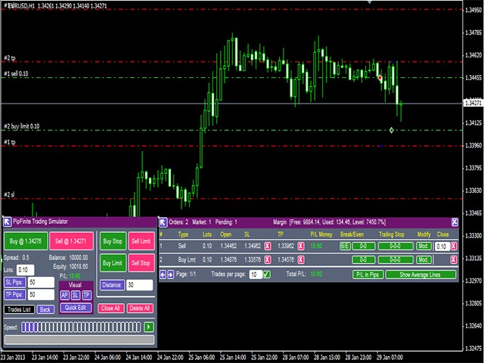Modify trade 2 with Mod. button

click(423, 259)
